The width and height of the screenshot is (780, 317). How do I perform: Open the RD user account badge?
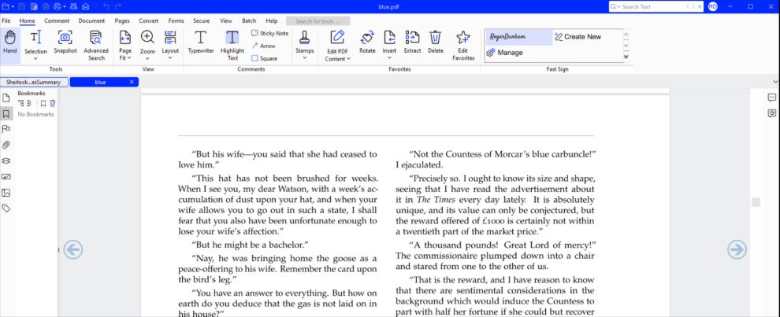(713, 6)
